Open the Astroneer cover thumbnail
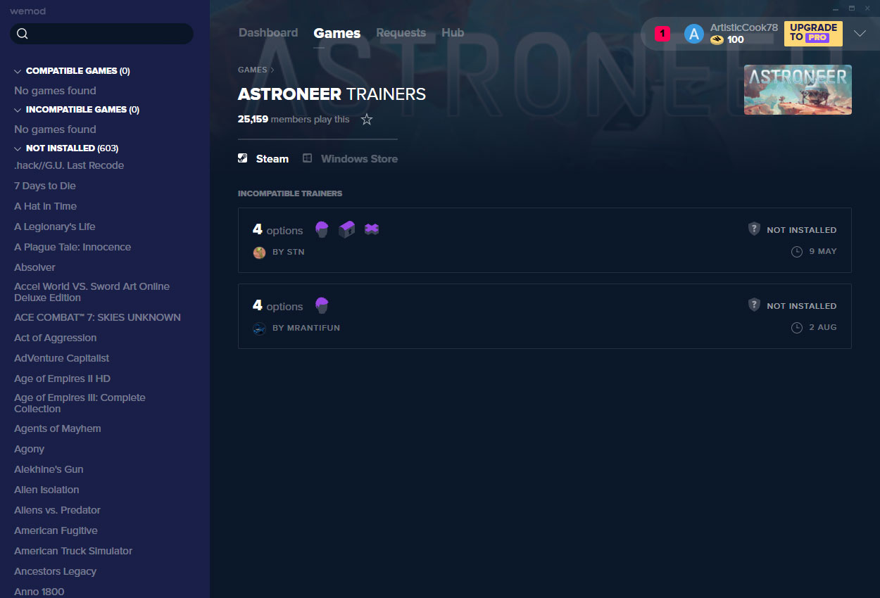The height and width of the screenshot is (598, 880). [798, 89]
